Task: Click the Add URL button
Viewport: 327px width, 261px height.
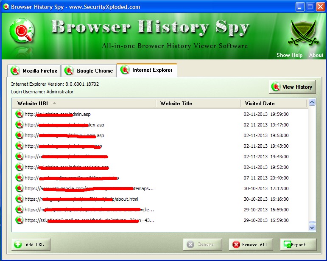Action: click(x=31, y=244)
